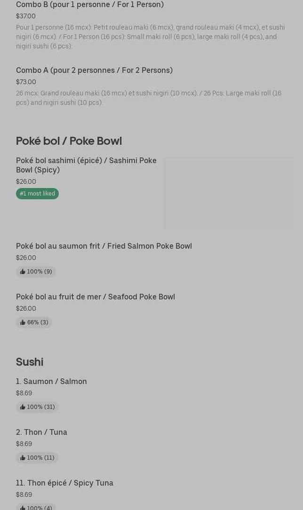Click the Sashimi Poke Bowl image thumbnail
The image size is (303, 510).
229,193
